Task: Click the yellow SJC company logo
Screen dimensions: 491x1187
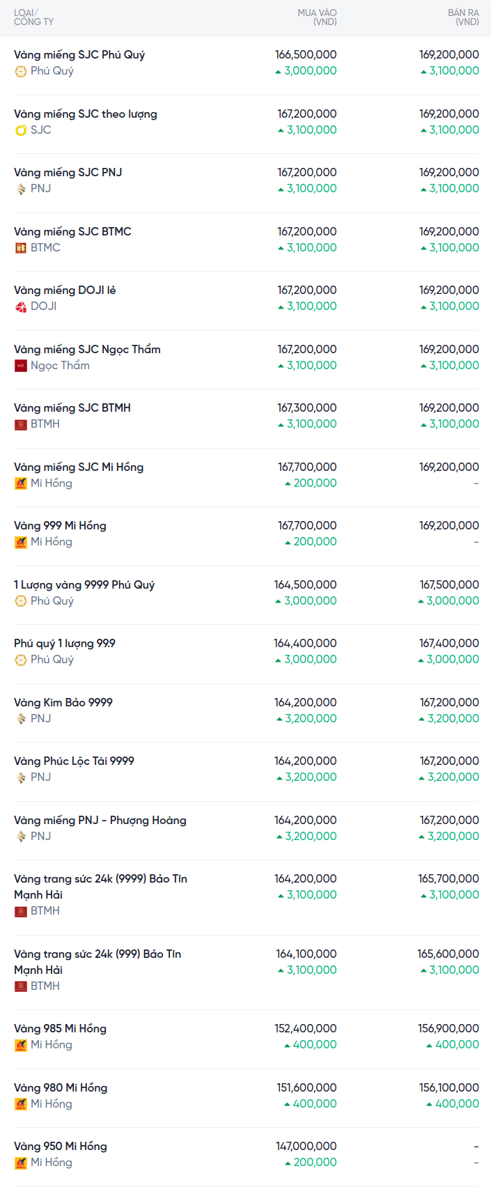Action: (x=21, y=130)
